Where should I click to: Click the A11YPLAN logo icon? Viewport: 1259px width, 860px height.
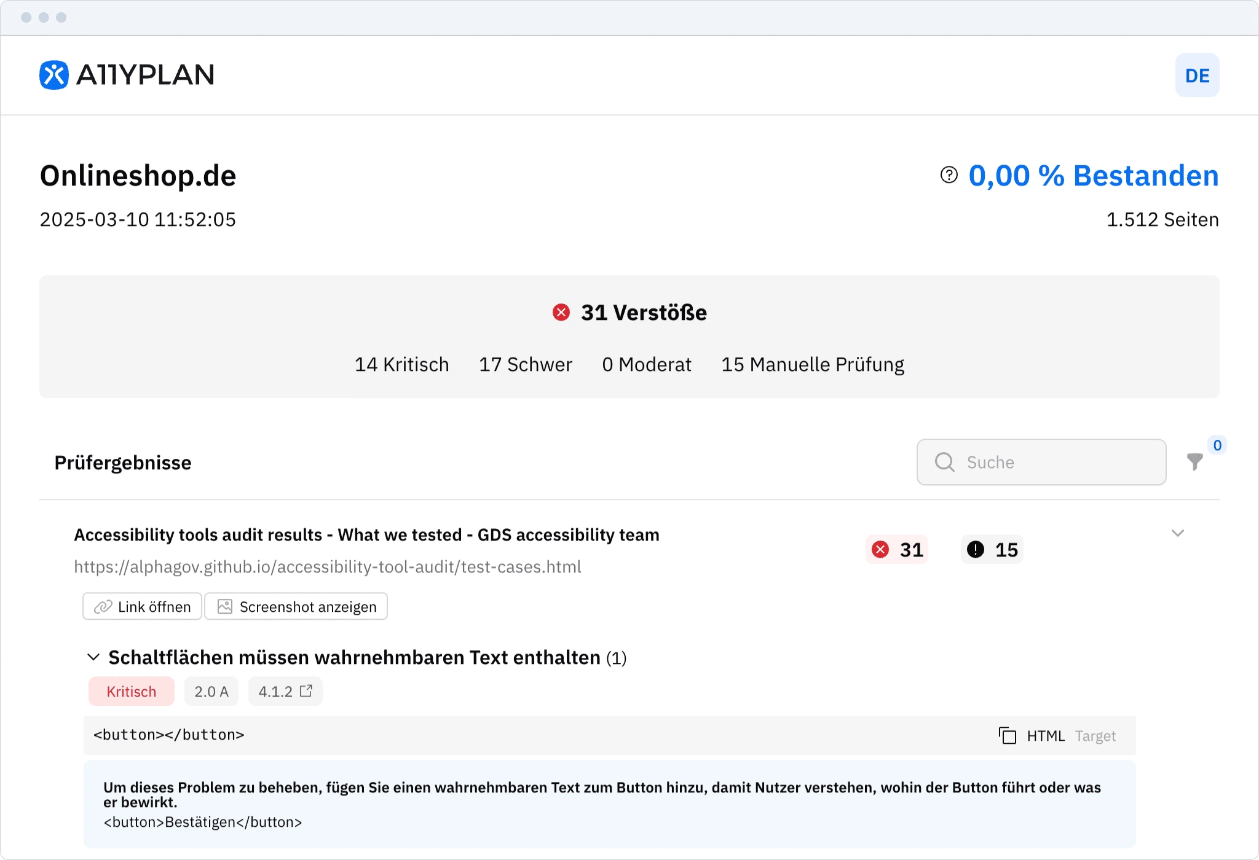(54, 75)
